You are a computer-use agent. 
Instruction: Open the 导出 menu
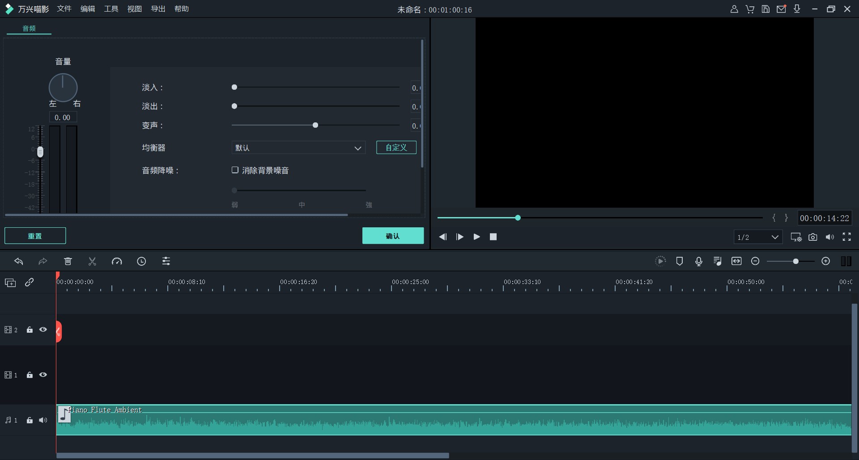coord(158,9)
